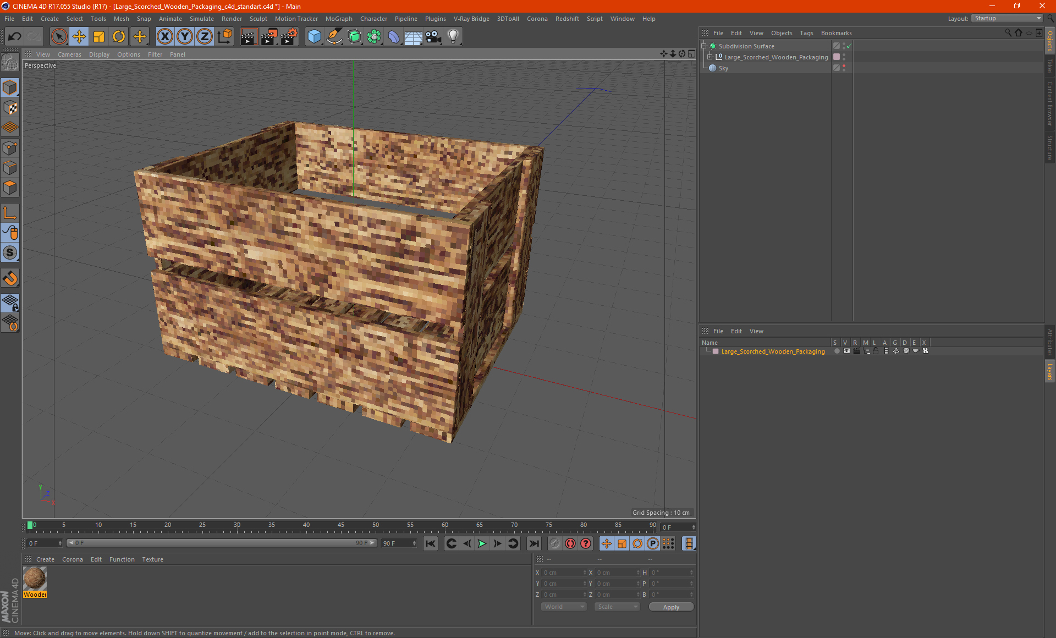
Task: Open the Layout Startup dropdown
Action: (x=1007, y=18)
